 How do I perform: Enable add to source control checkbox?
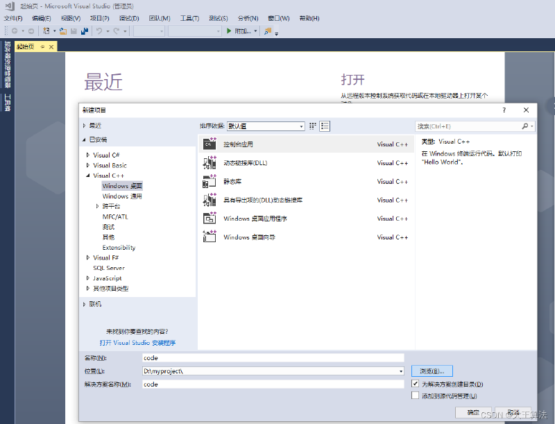point(415,396)
